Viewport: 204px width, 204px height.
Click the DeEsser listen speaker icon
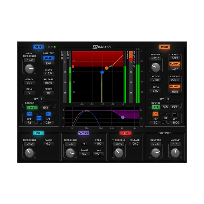84,144
